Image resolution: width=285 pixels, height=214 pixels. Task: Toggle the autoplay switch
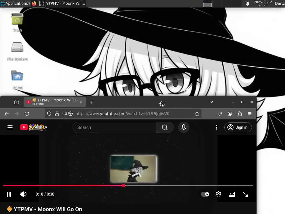205,194
